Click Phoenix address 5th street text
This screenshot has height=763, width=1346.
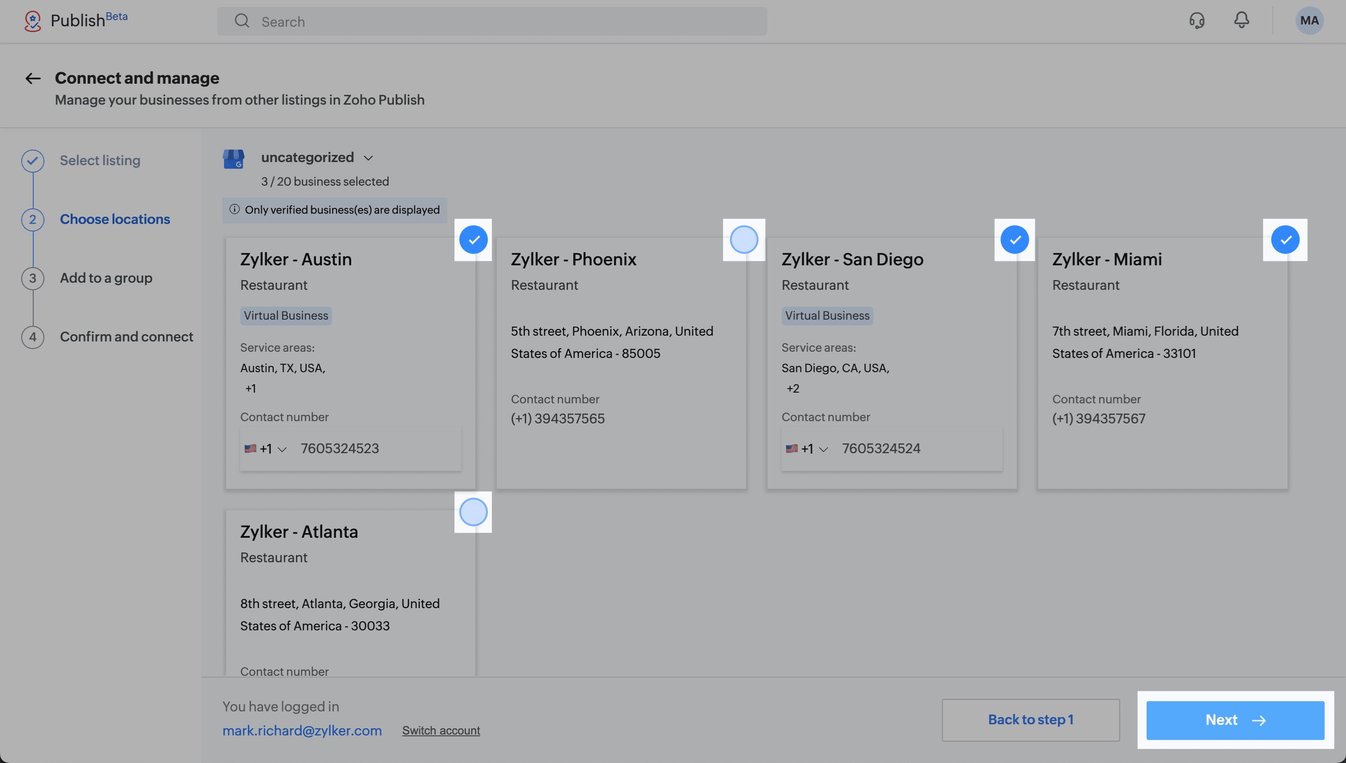pos(612,342)
